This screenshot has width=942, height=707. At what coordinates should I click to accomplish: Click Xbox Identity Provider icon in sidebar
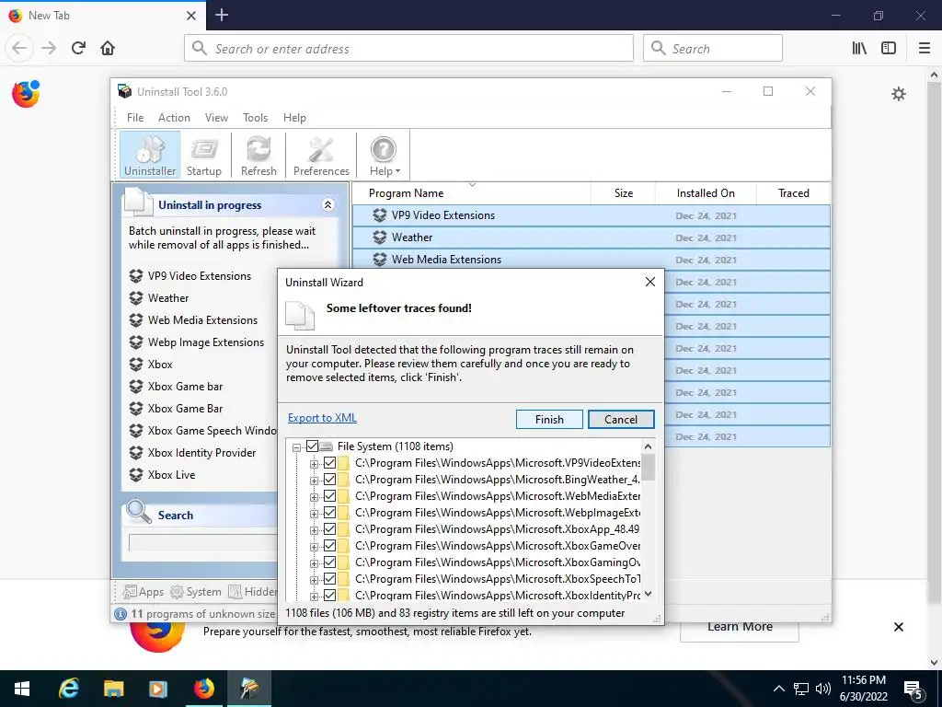[x=136, y=453]
